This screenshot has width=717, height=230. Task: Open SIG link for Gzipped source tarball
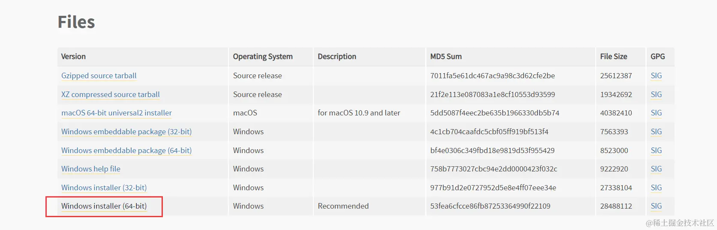[x=656, y=76]
